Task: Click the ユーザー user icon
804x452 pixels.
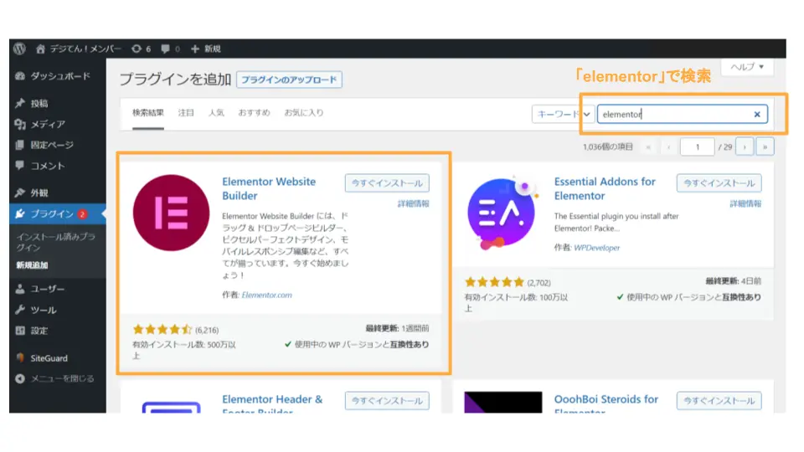Action: pyautogui.click(x=20, y=289)
